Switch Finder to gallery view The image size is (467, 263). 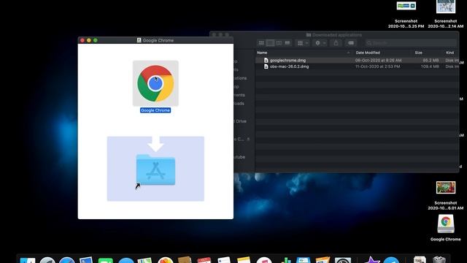tap(287, 43)
